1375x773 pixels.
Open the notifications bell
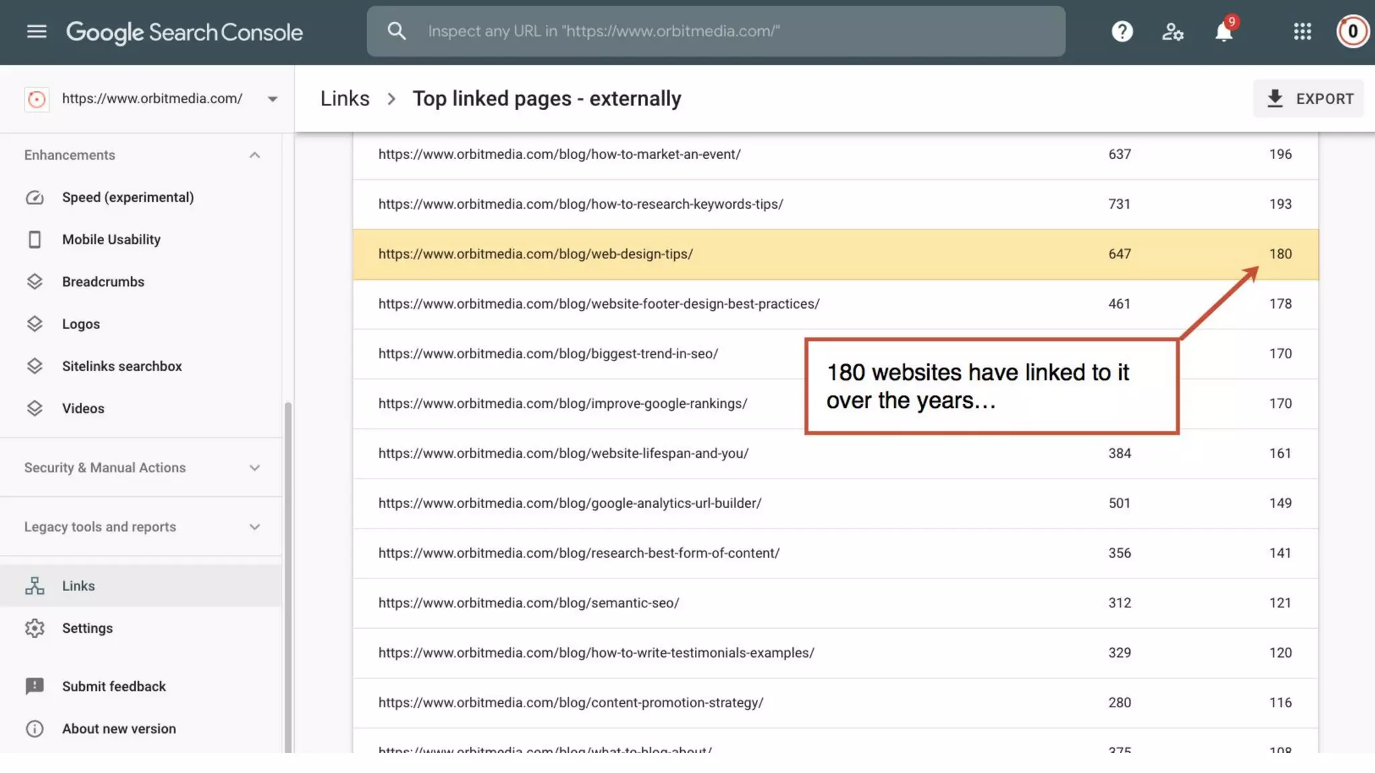1224,32
